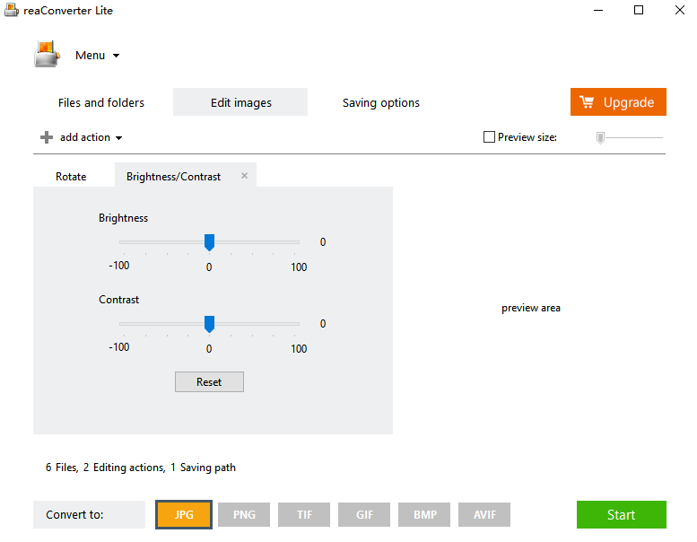
Task: Click the Contrast slider handle
Action: (209, 324)
